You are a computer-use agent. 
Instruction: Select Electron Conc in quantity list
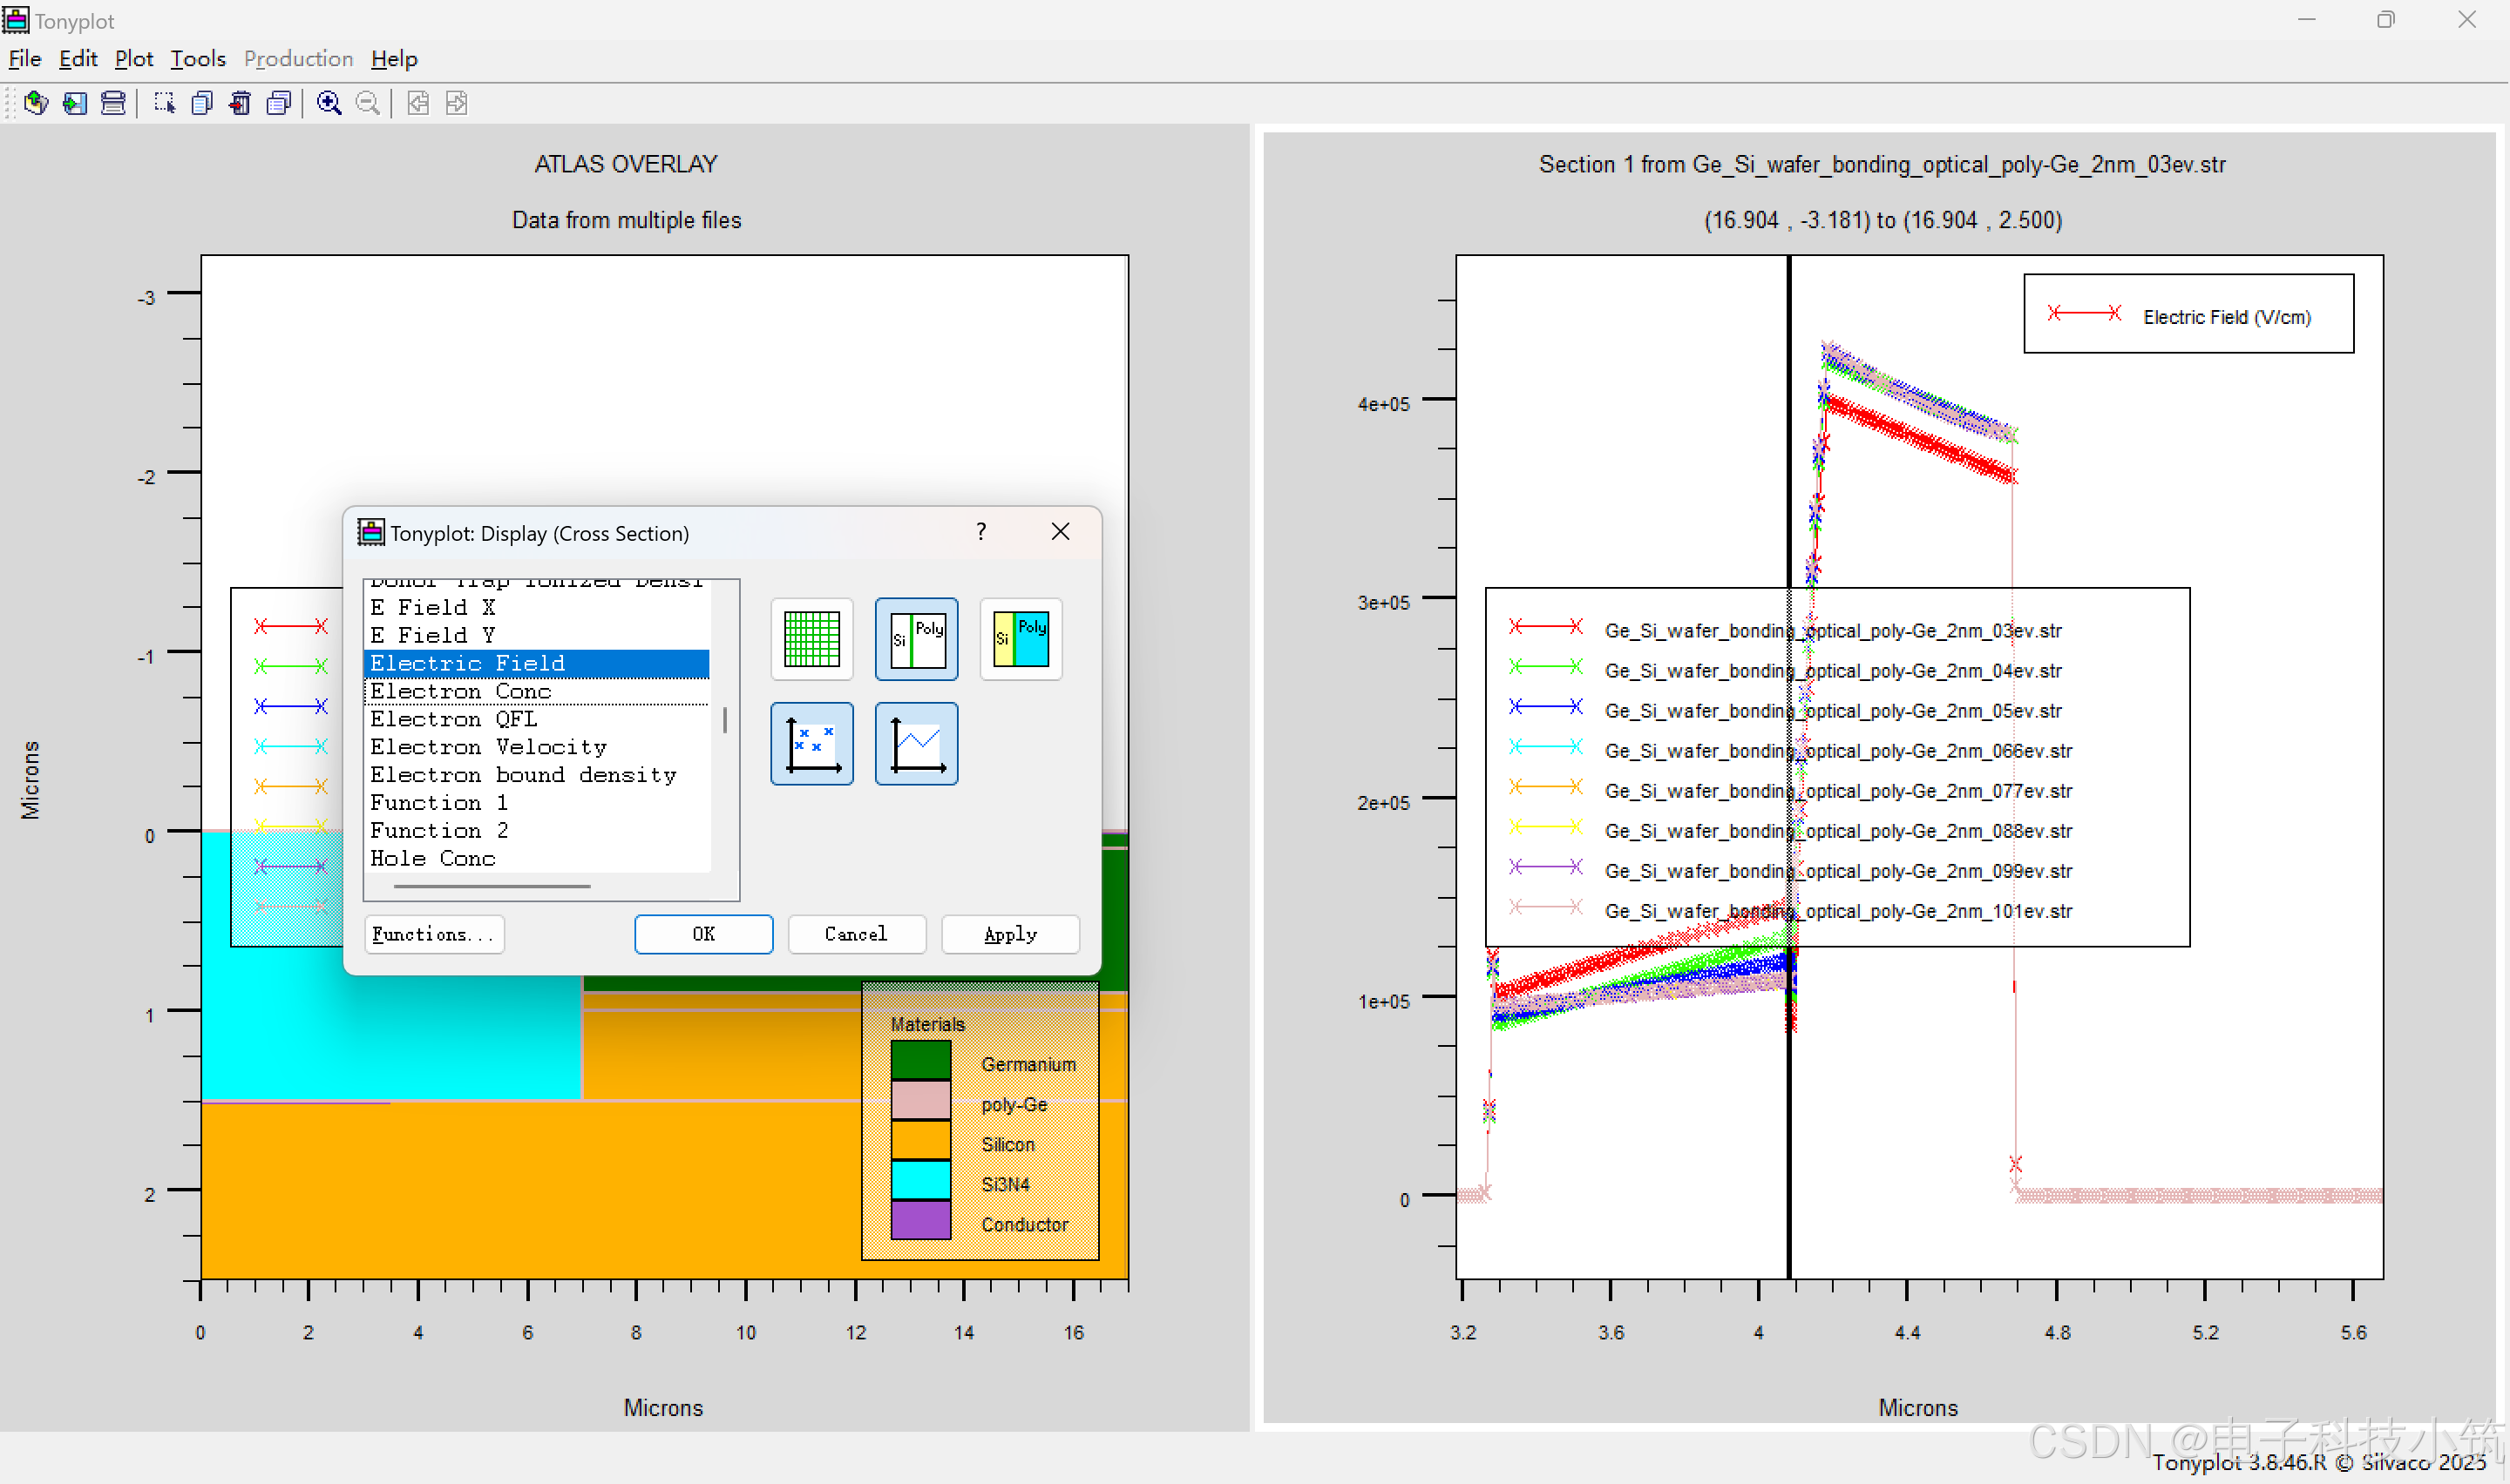(x=460, y=692)
